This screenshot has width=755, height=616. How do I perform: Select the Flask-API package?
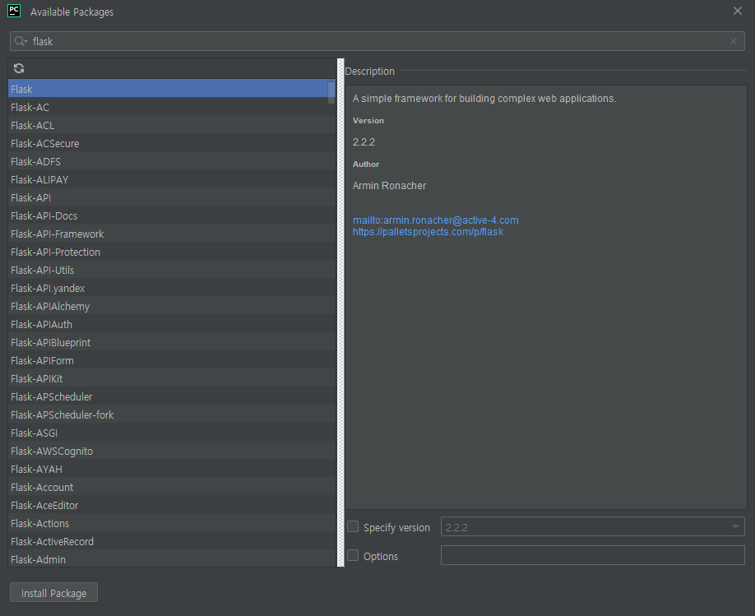172,197
